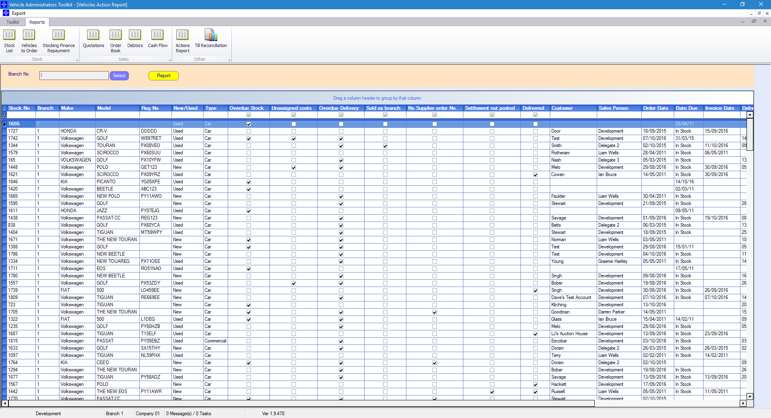
Task: Click the Select branch button
Action: coord(119,76)
